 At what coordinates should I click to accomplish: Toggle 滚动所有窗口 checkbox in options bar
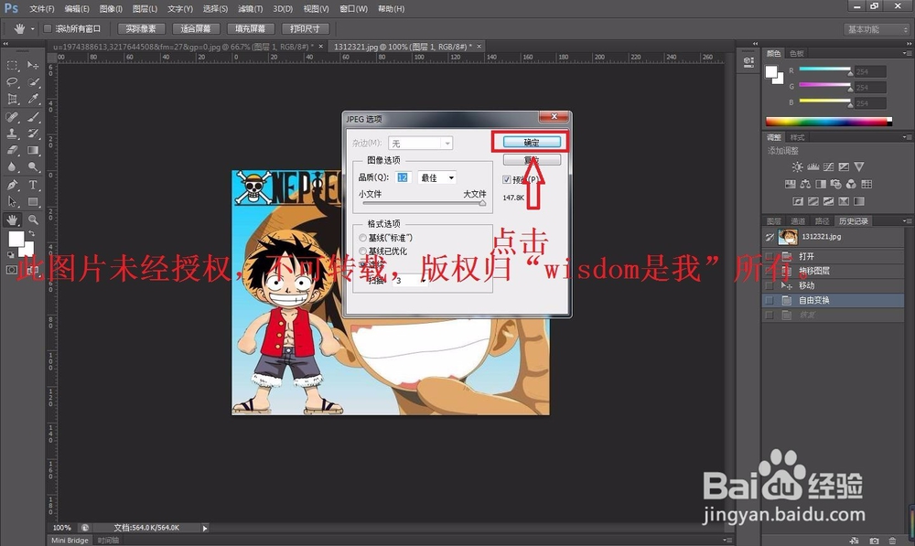[x=48, y=28]
